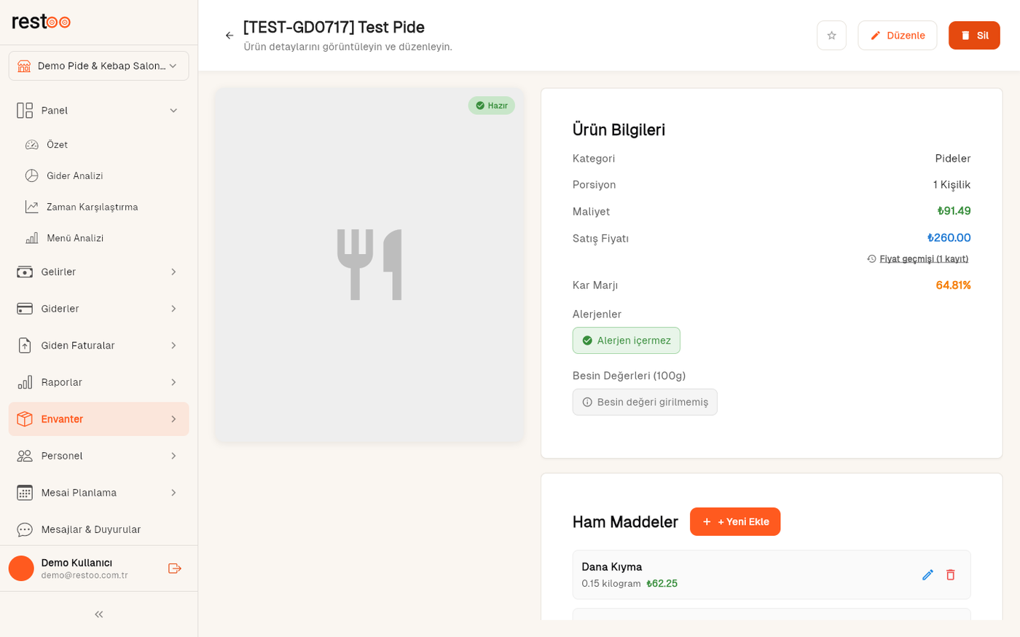Expand the Gelirler menu section

[x=99, y=272]
